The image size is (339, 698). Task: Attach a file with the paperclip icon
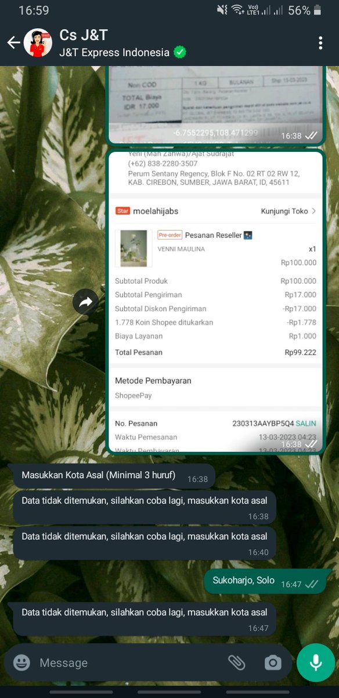(236, 663)
